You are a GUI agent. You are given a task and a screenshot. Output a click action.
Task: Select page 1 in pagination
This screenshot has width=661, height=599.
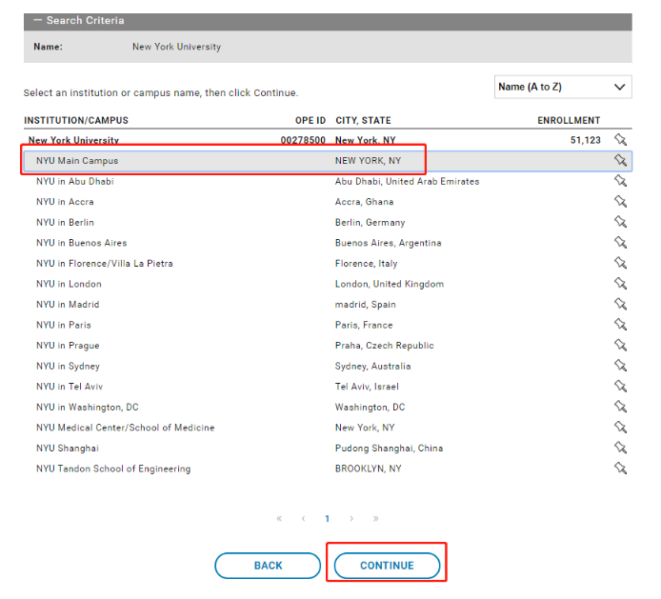tap(327, 518)
